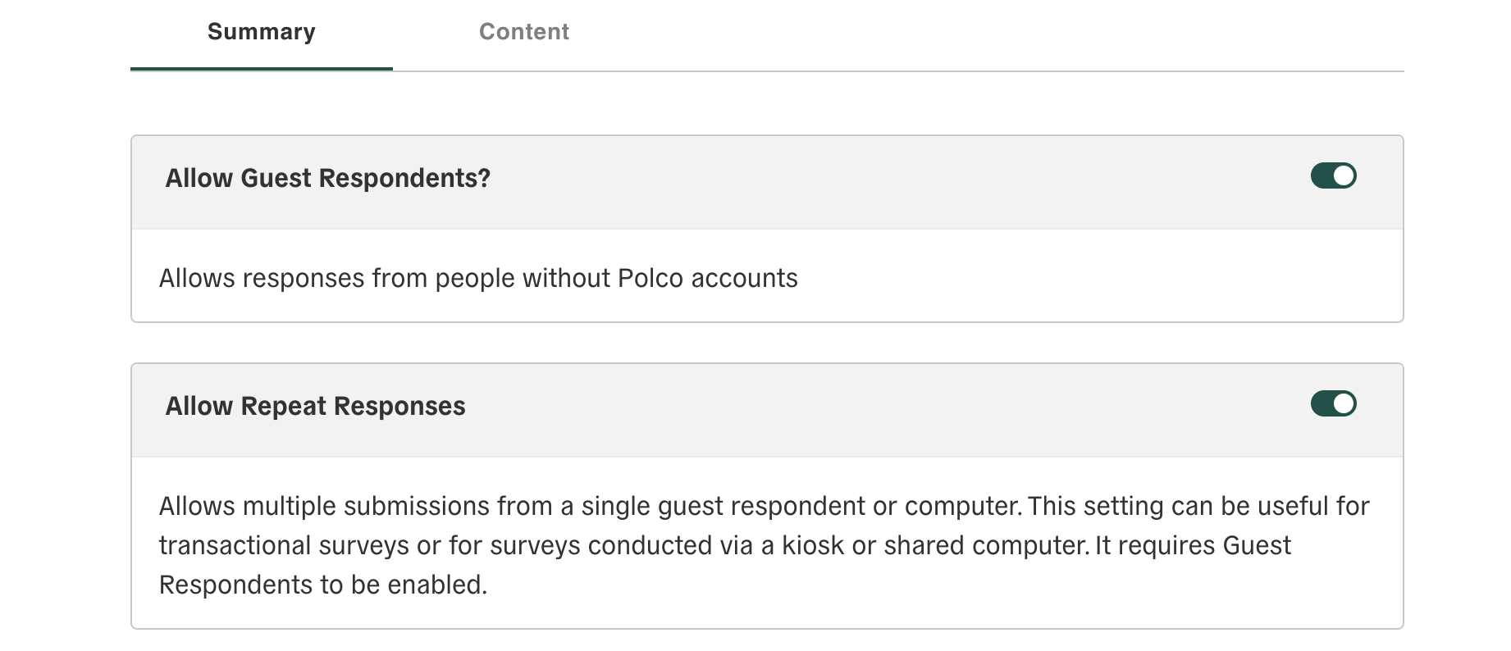Disable the Allow Guest Respondents toggle
This screenshot has height=651, width=1511.
[1333, 176]
